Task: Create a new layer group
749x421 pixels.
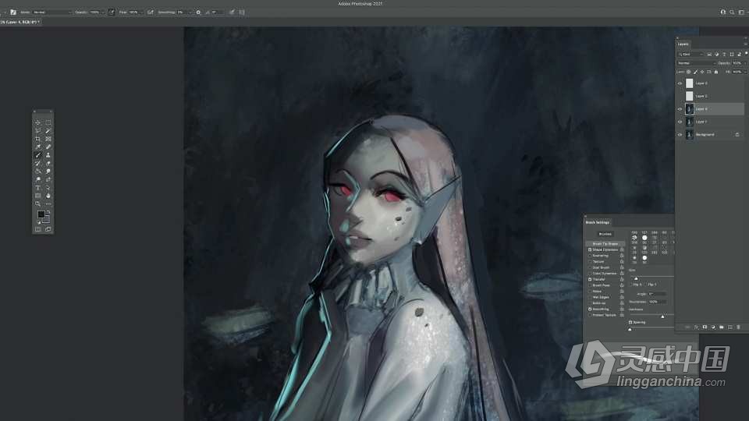Action: 721,327
